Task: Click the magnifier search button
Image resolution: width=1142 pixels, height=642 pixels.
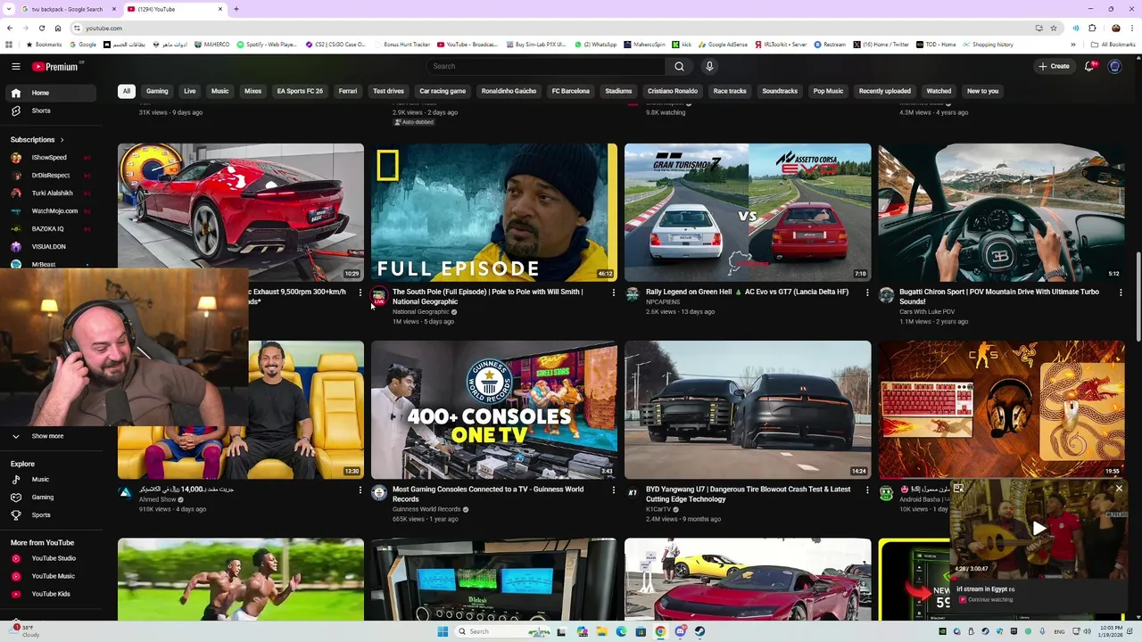Action: [679, 66]
